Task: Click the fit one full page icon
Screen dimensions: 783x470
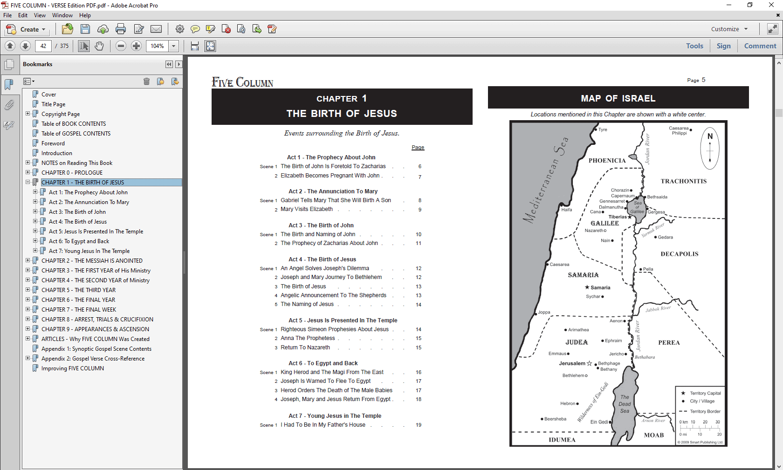Action: [211, 46]
